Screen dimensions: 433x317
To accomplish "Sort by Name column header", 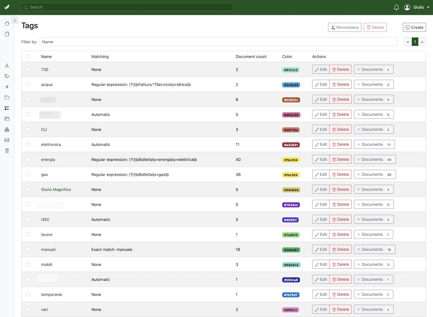I will click(46, 57).
